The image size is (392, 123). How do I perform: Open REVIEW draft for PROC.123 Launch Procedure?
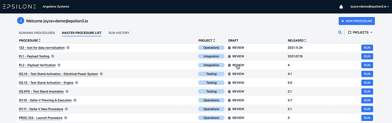click(x=238, y=118)
